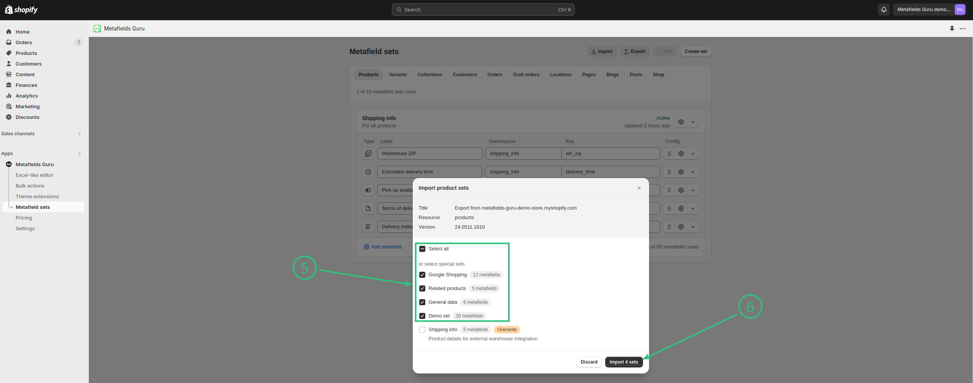Expand Estimated delivery time row chevron

[692, 172]
